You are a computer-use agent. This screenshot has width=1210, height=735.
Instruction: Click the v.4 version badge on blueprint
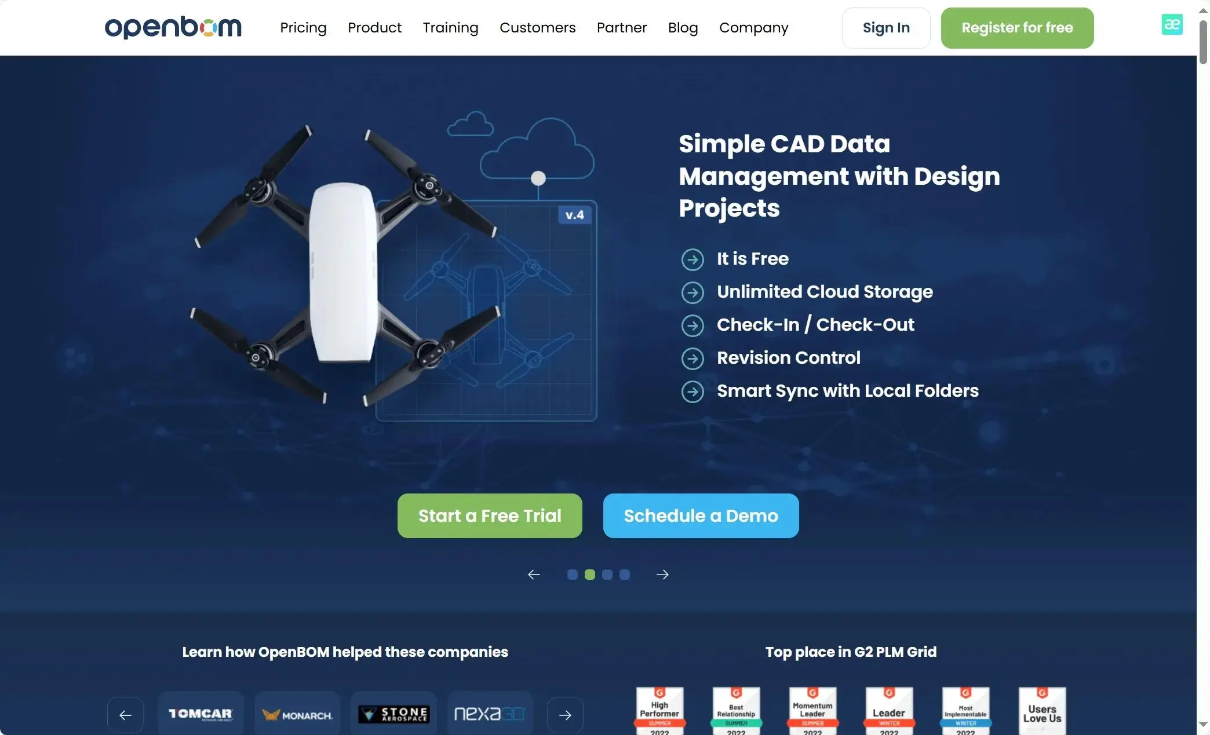(574, 215)
